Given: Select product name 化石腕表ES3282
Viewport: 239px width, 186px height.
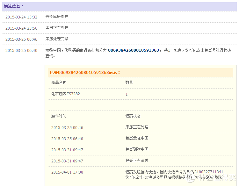Looking at the screenshot, I should pos(66,94).
